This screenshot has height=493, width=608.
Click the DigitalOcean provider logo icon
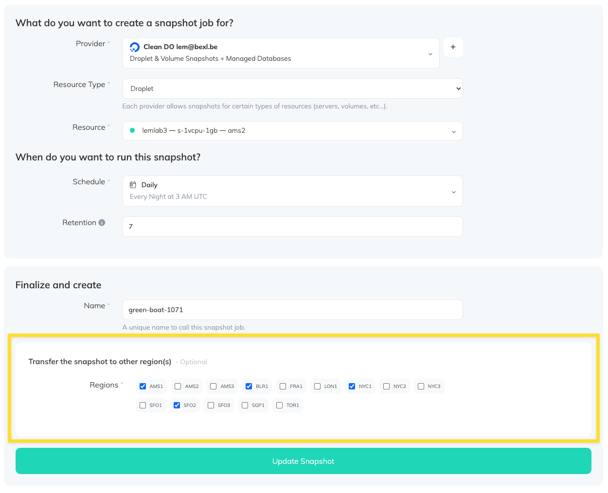tap(135, 47)
